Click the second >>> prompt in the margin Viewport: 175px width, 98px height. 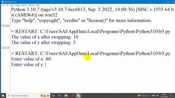(5, 48)
